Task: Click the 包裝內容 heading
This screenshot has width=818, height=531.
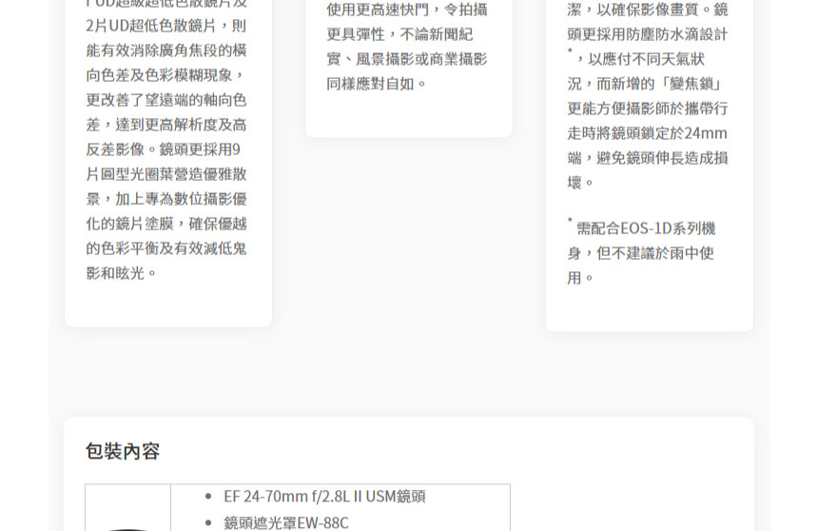Action: point(123,451)
